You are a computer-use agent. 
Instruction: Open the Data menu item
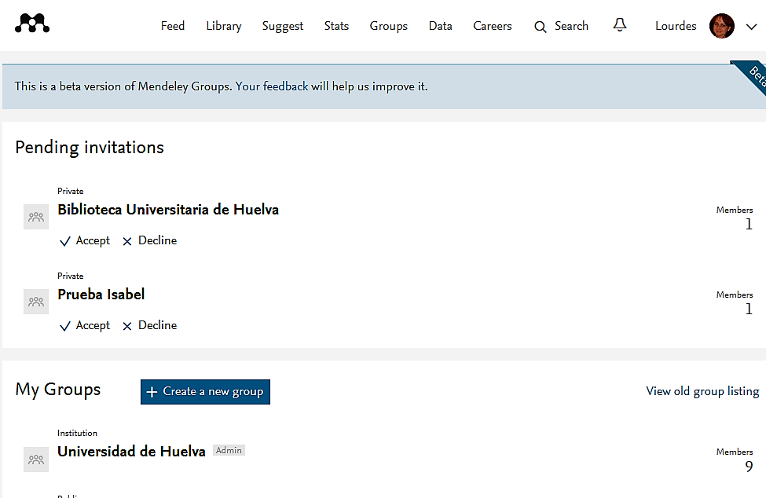click(x=440, y=26)
